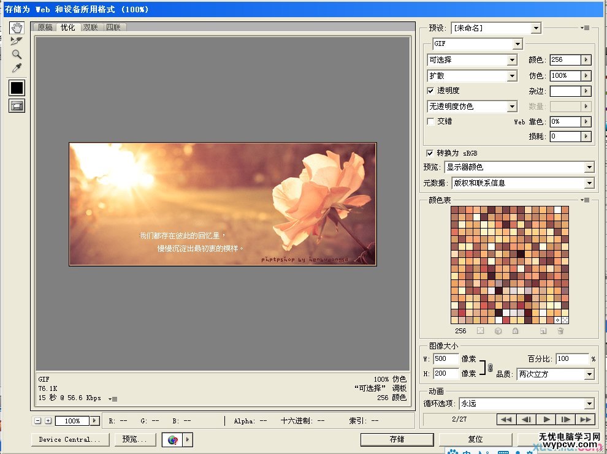Click the 百分比 100 field
Image resolution: width=607 pixels, height=454 pixels.
(573, 359)
